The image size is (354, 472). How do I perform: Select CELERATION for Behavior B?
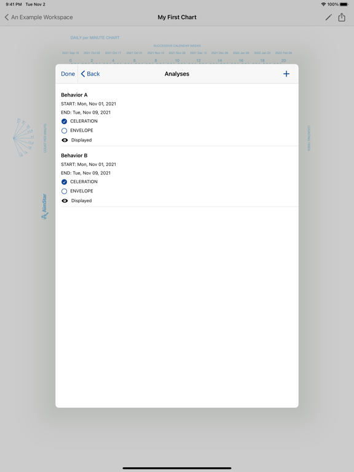(x=64, y=182)
